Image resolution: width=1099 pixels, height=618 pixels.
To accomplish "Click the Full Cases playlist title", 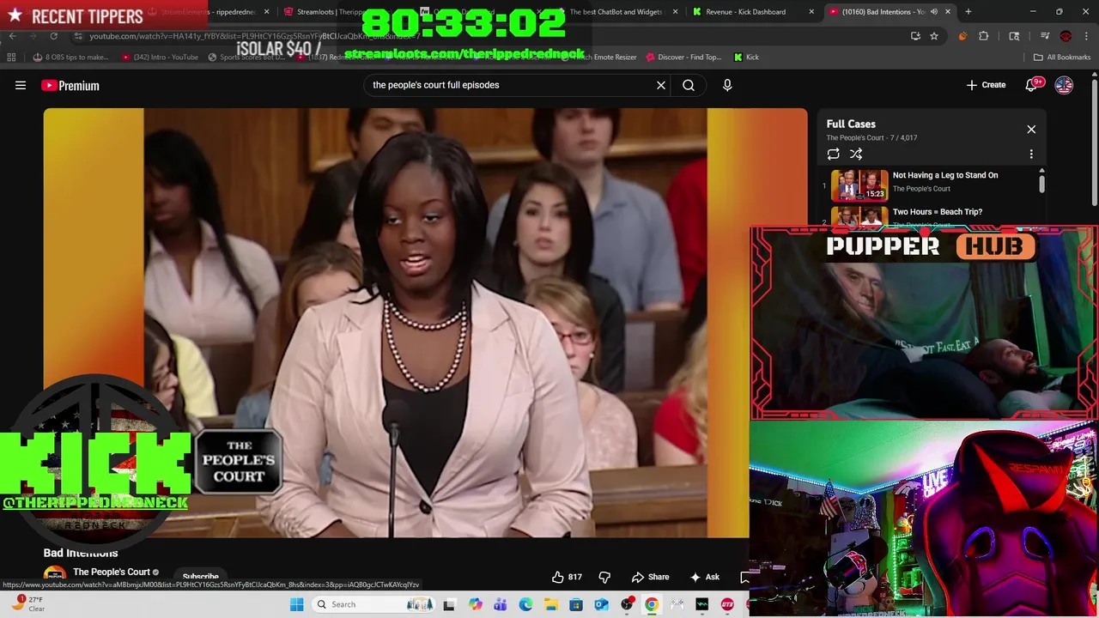I will point(851,124).
